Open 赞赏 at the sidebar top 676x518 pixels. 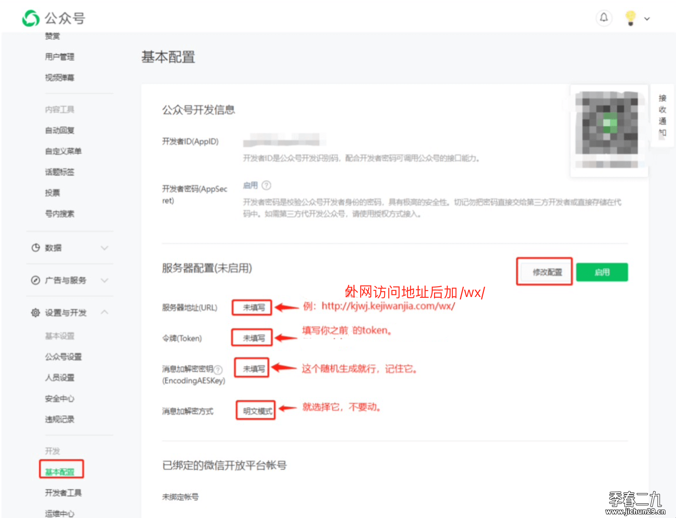(52, 36)
